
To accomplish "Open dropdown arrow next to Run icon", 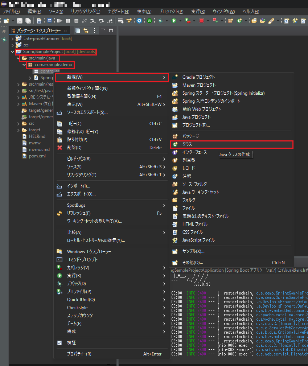I will click(x=180, y=21).
